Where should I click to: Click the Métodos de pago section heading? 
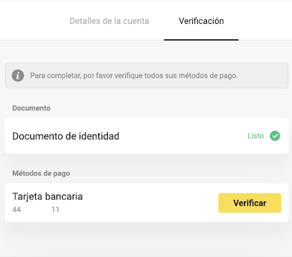click(x=41, y=173)
